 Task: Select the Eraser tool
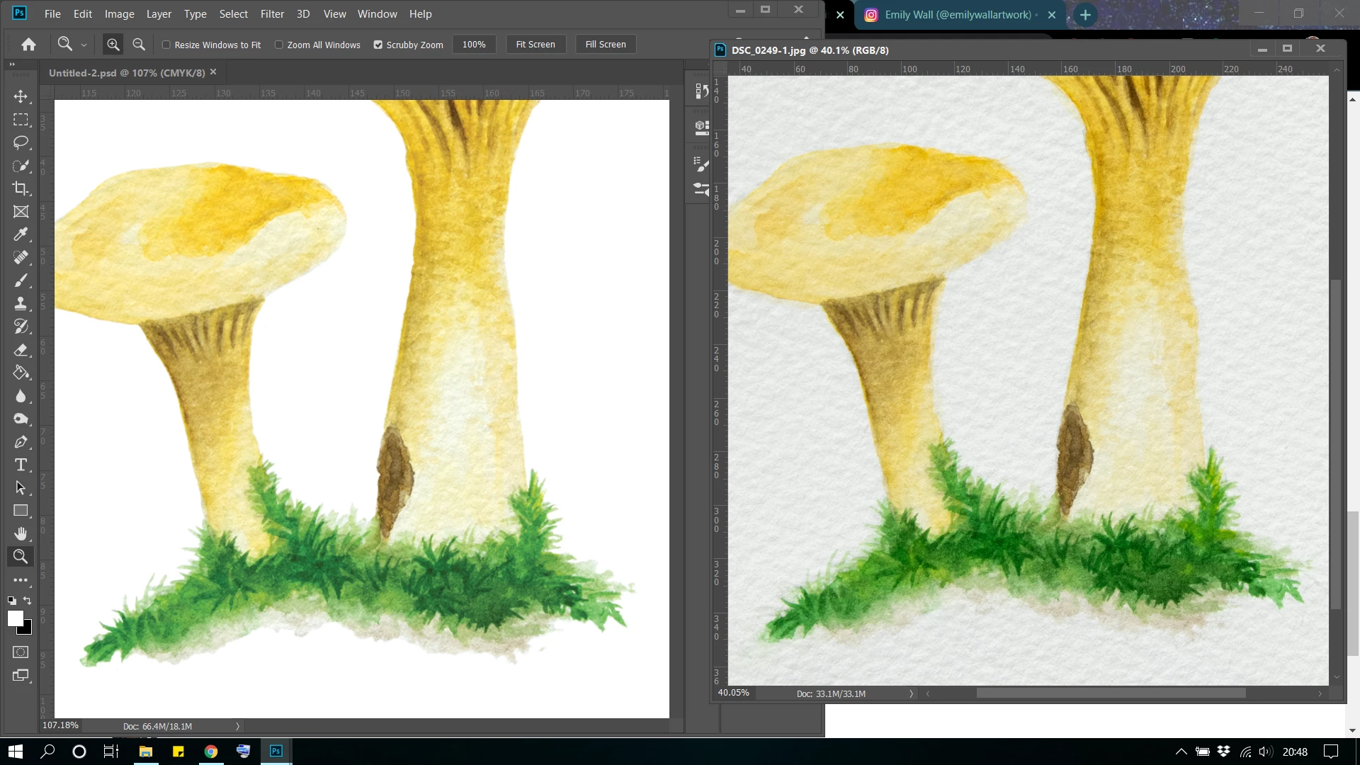[21, 350]
